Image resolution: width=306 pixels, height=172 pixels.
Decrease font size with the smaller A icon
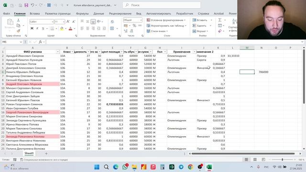pyautogui.click(x=74, y=21)
